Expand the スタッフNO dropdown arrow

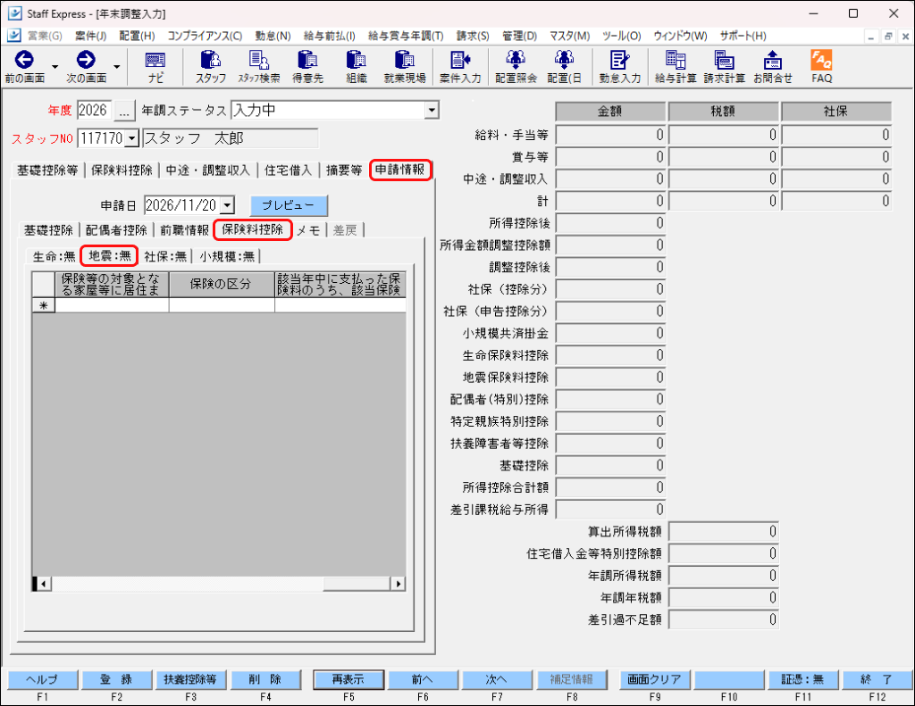click(x=132, y=138)
